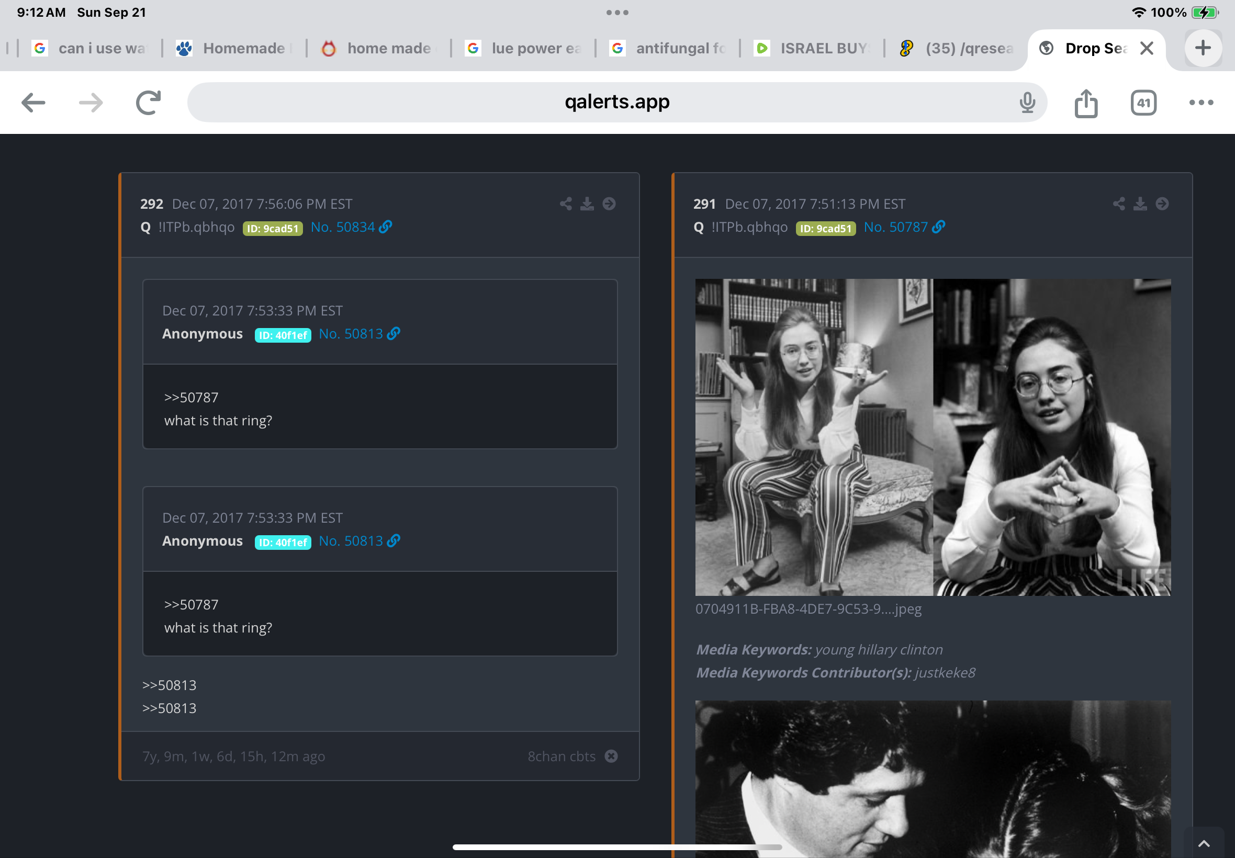Go back with the browser back arrow

pyautogui.click(x=33, y=102)
